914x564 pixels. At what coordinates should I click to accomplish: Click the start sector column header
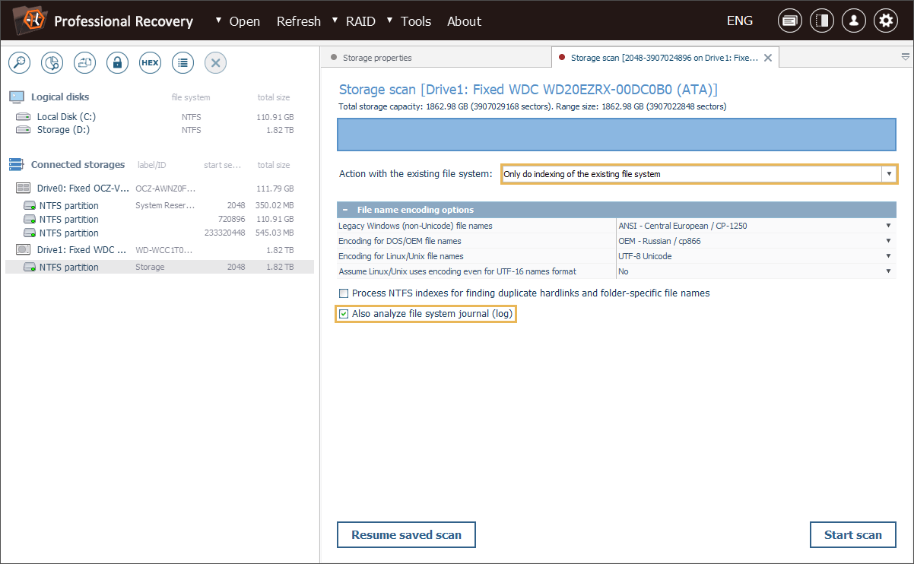coord(221,165)
